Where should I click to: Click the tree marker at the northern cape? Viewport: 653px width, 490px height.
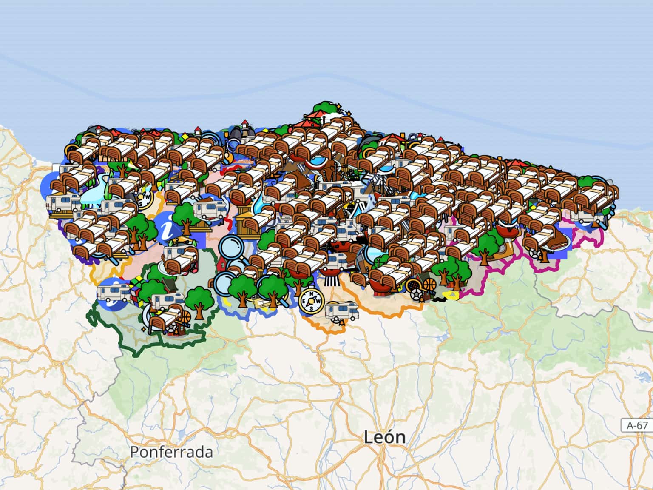[x=325, y=108]
